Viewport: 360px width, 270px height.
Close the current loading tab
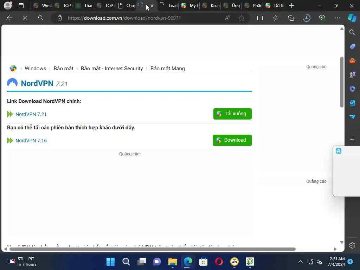click(x=152, y=6)
